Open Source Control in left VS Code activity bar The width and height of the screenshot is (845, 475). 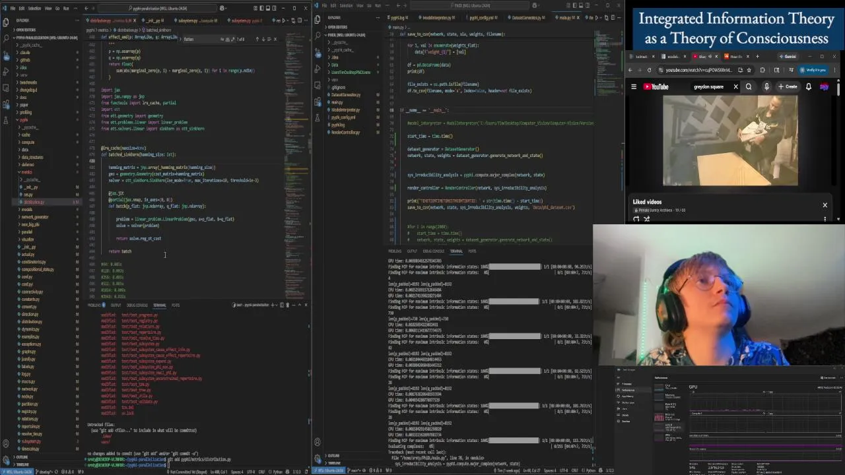6,55
